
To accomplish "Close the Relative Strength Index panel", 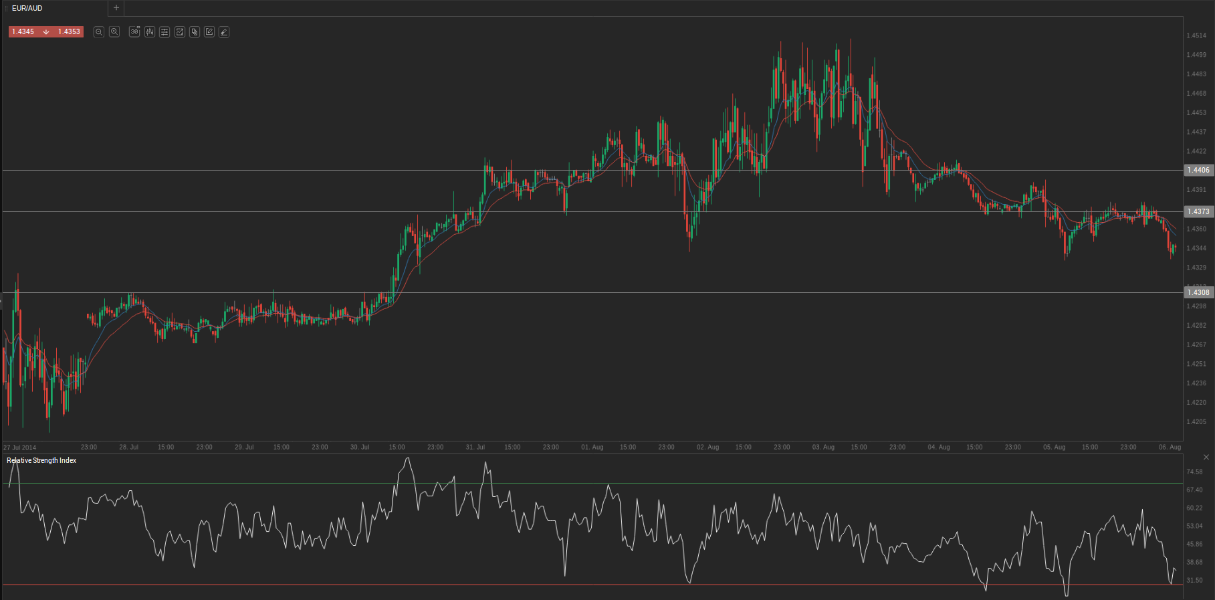I will click(1206, 458).
